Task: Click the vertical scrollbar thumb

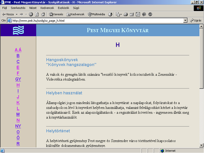Action: pyautogui.click(x=201, y=58)
